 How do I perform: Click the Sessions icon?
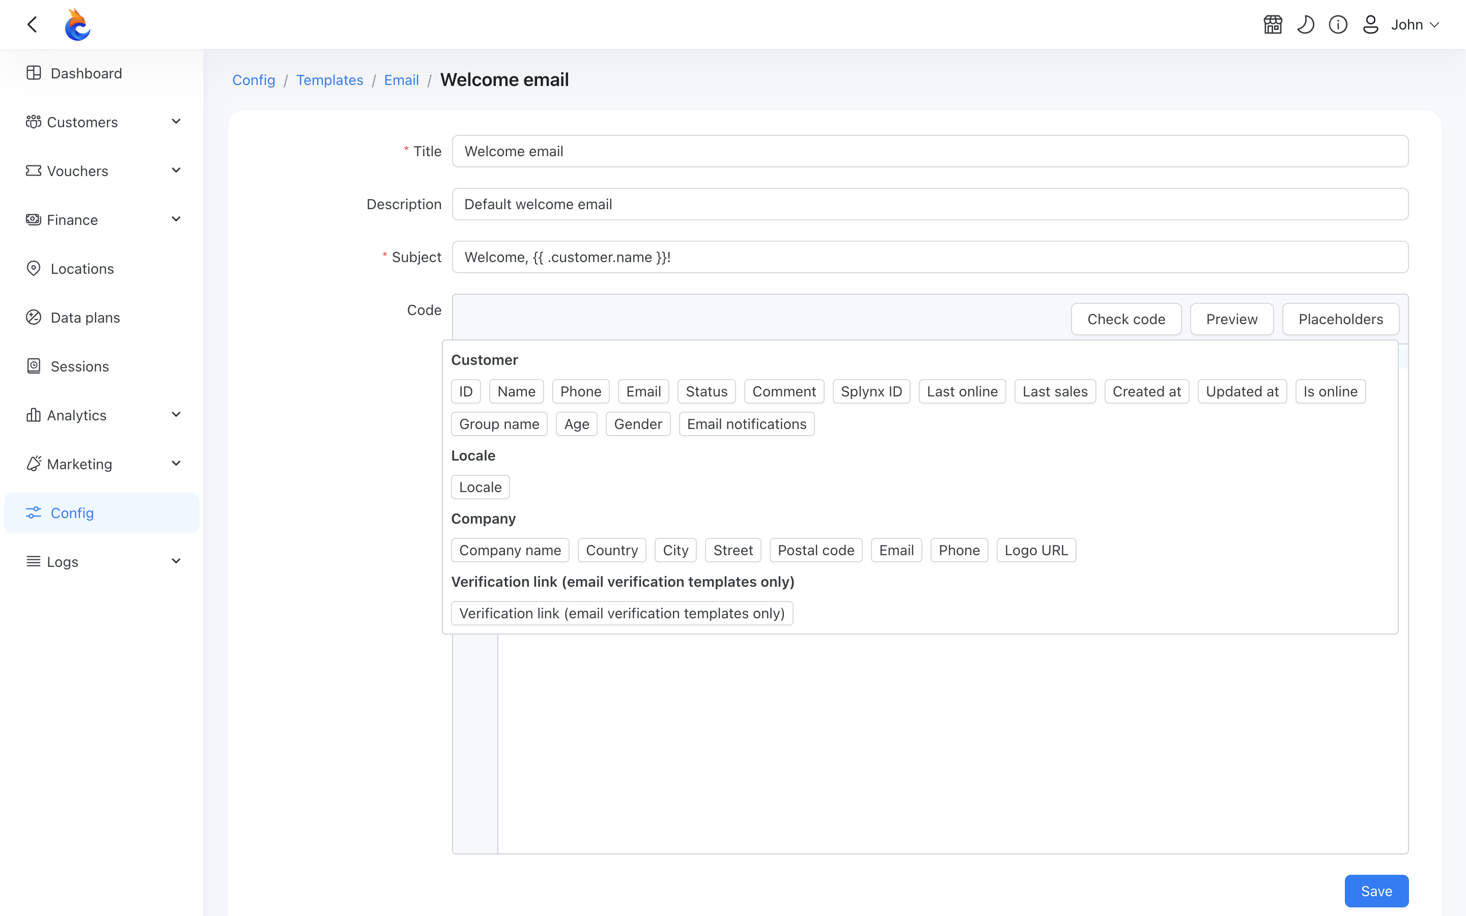pos(34,366)
